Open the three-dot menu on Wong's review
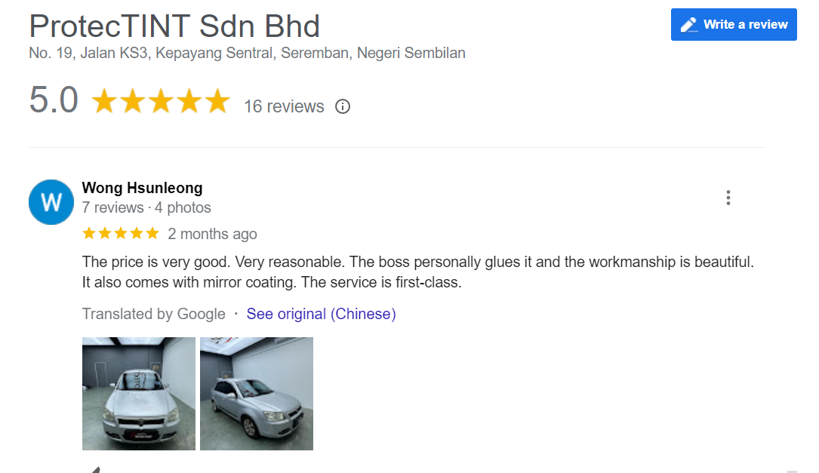This screenshot has width=819, height=473. pyautogui.click(x=728, y=197)
